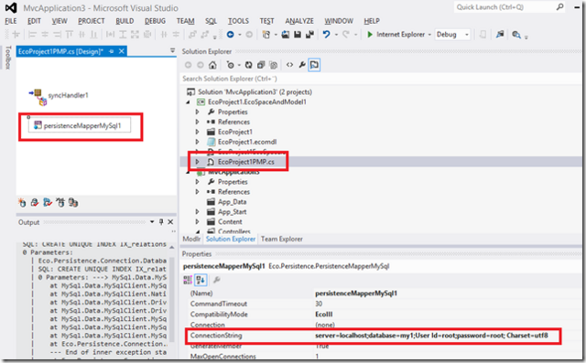Click the Solution Explorer Home icon
The image size is (586, 363).
click(x=212, y=65)
